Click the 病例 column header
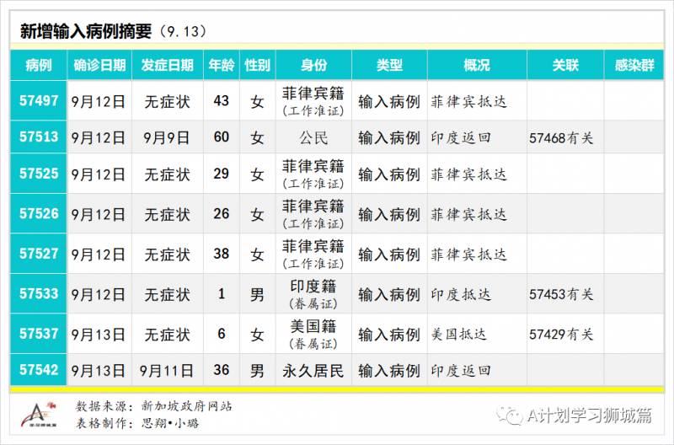This screenshot has height=445, width=674. [x=39, y=66]
